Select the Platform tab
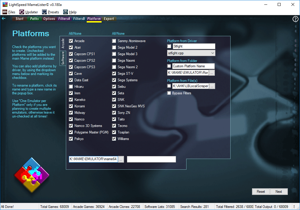Viewport: 300px width, 210px height. 94,19
